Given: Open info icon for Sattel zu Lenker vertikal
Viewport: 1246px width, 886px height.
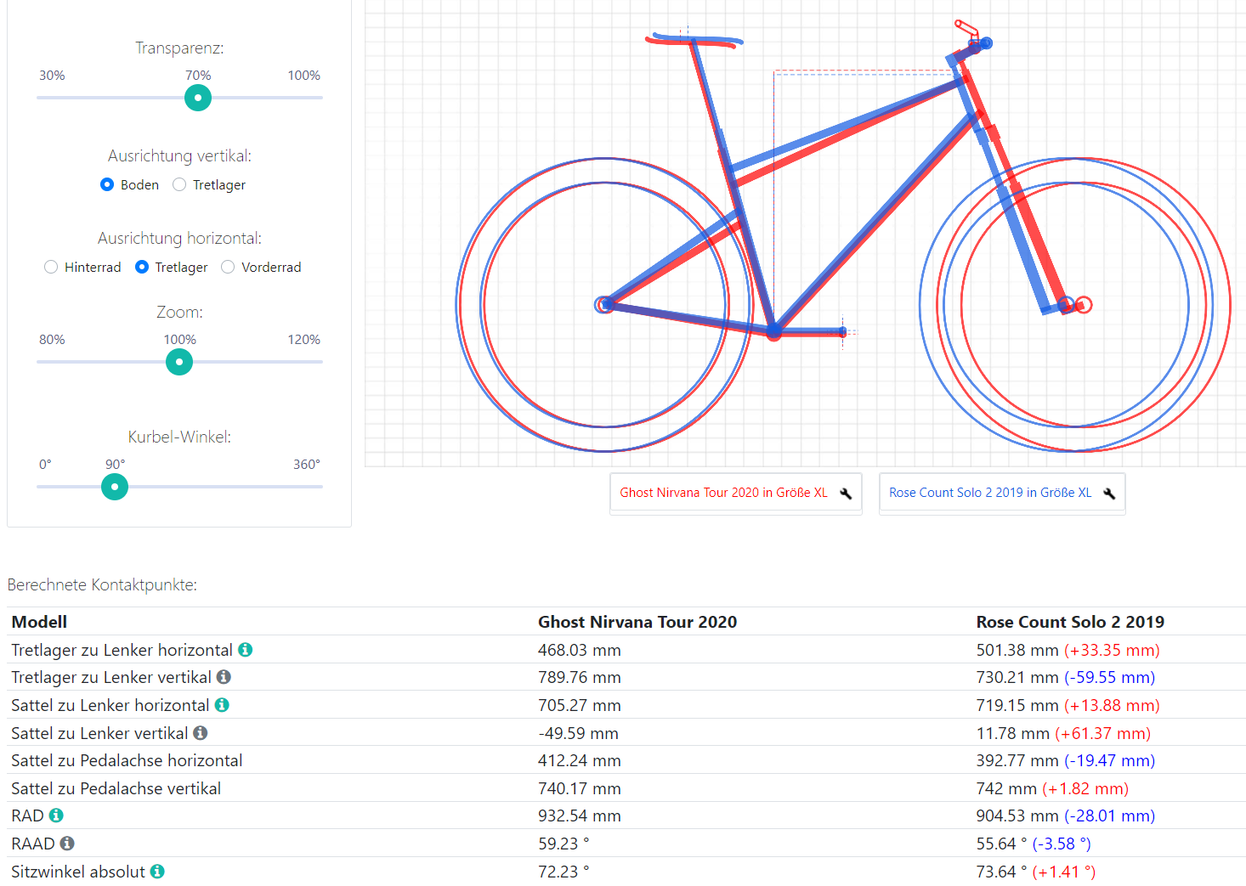Looking at the screenshot, I should pos(201,732).
